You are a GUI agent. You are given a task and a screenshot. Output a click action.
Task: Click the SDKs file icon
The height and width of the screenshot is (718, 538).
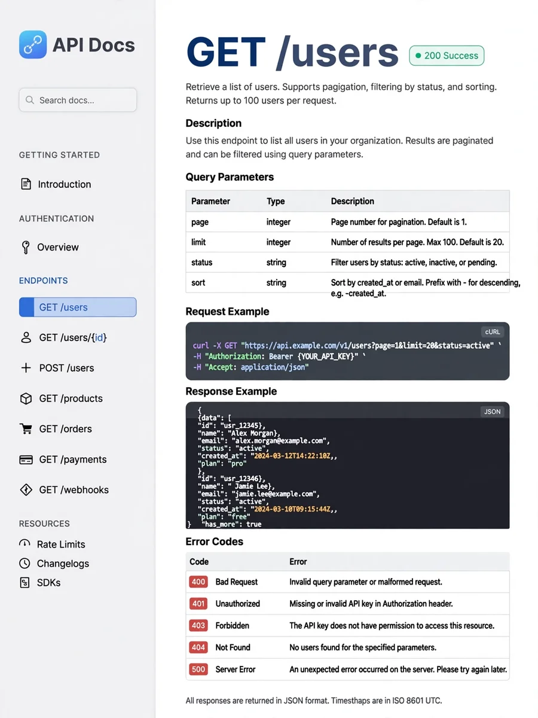click(x=25, y=582)
